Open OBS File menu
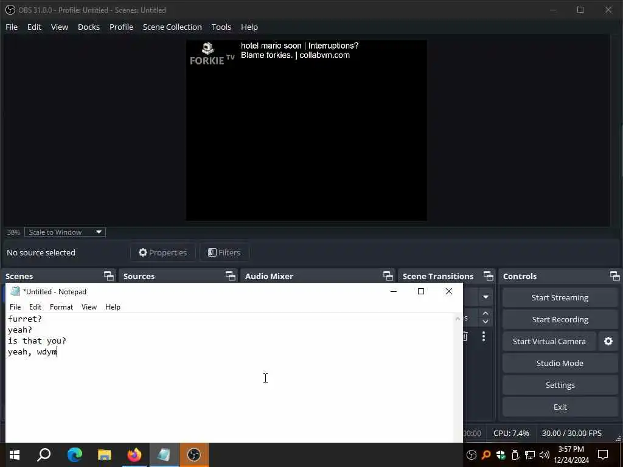This screenshot has width=623, height=467. pyautogui.click(x=12, y=27)
